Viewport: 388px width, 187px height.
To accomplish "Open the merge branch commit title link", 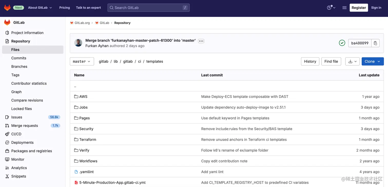I will pyautogui.click(x=141, y=40).
